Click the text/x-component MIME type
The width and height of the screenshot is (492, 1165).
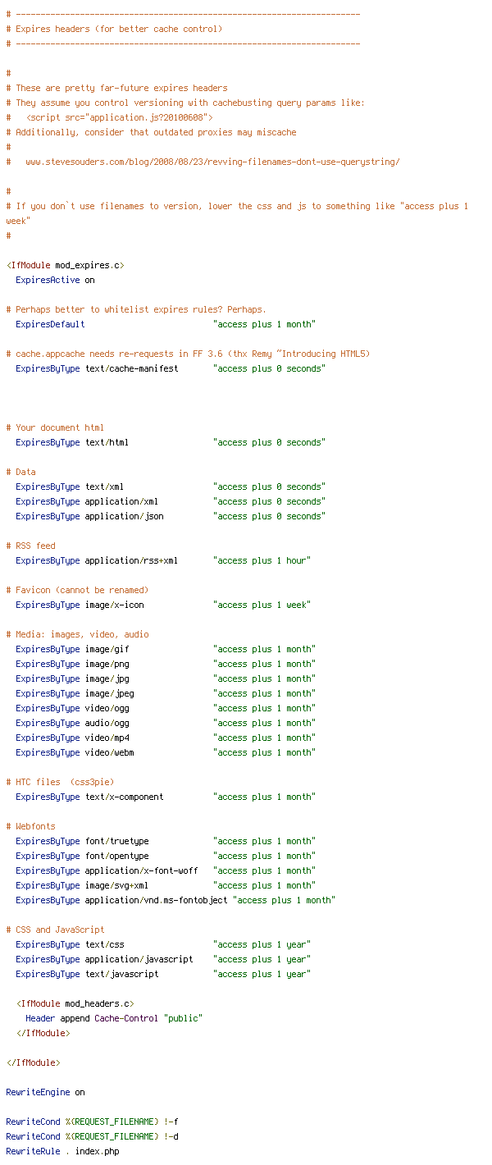(x=125, y=797)
